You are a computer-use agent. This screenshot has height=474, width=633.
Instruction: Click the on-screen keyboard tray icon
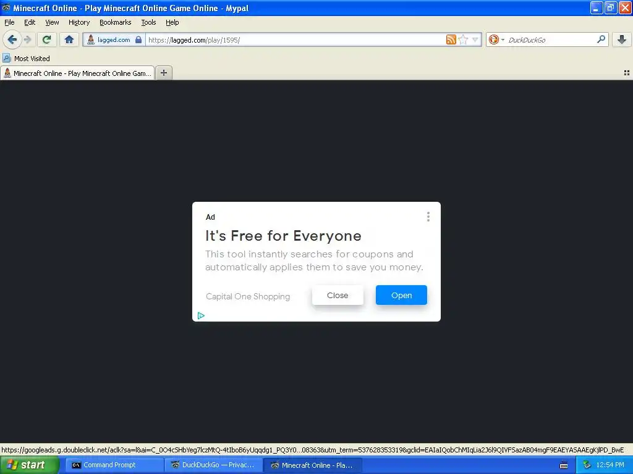564,465
